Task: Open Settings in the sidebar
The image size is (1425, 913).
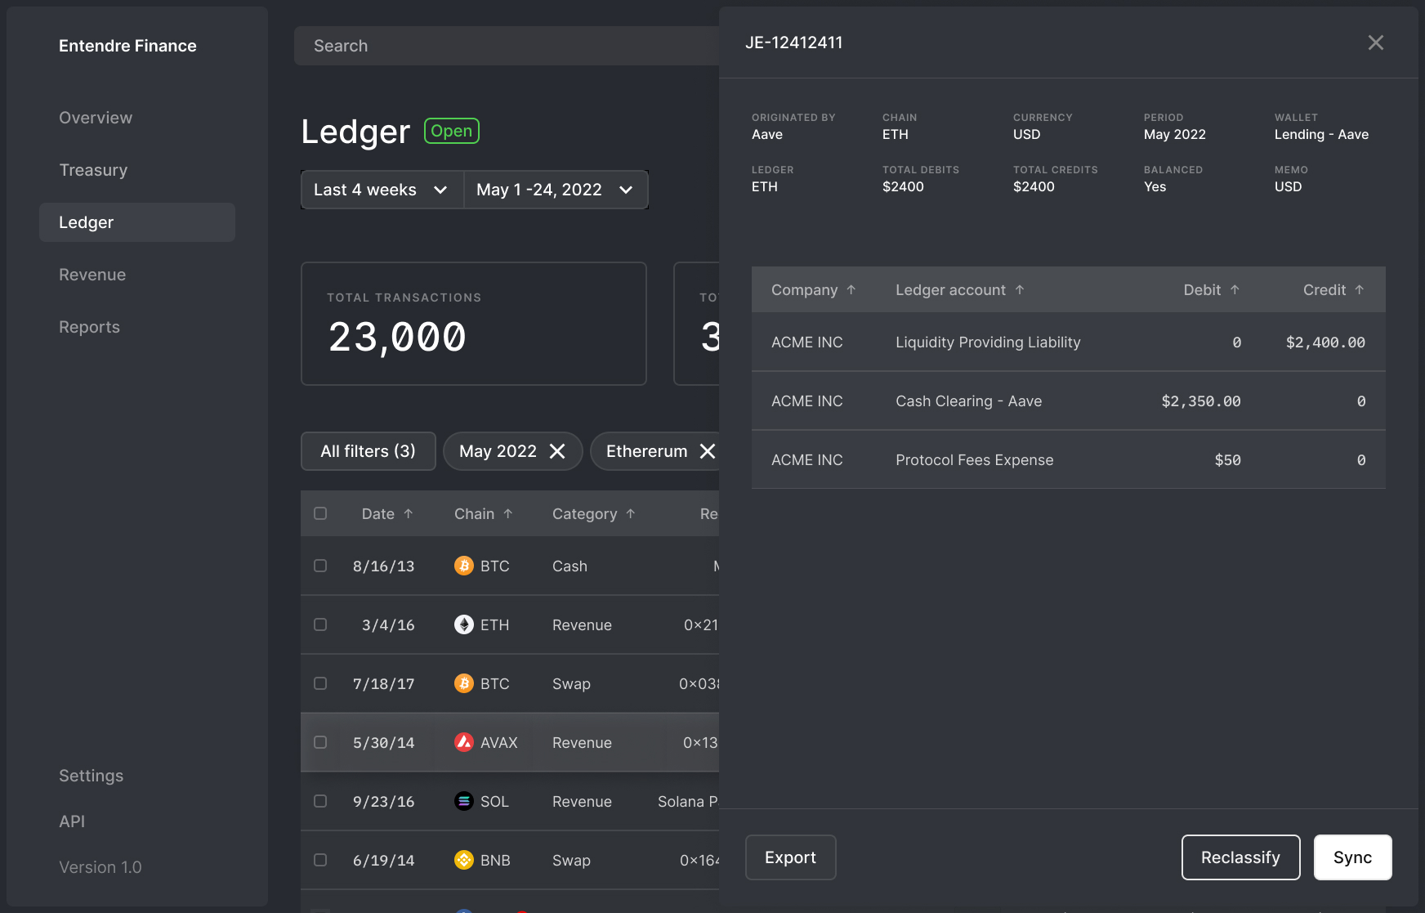Action: (x=91, y=776)
